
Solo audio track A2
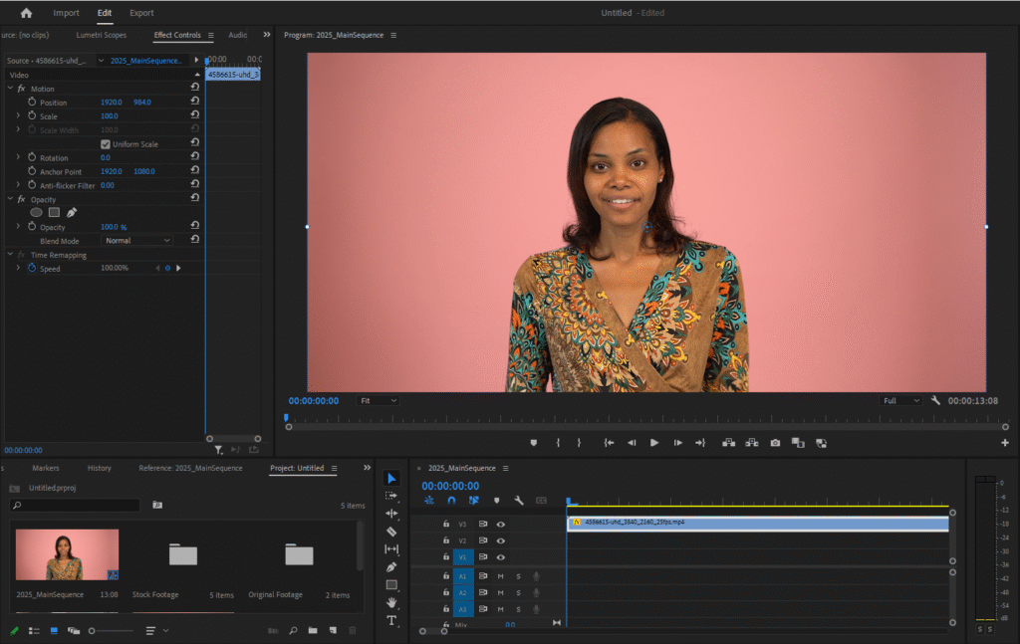click(x=518, y=592)
